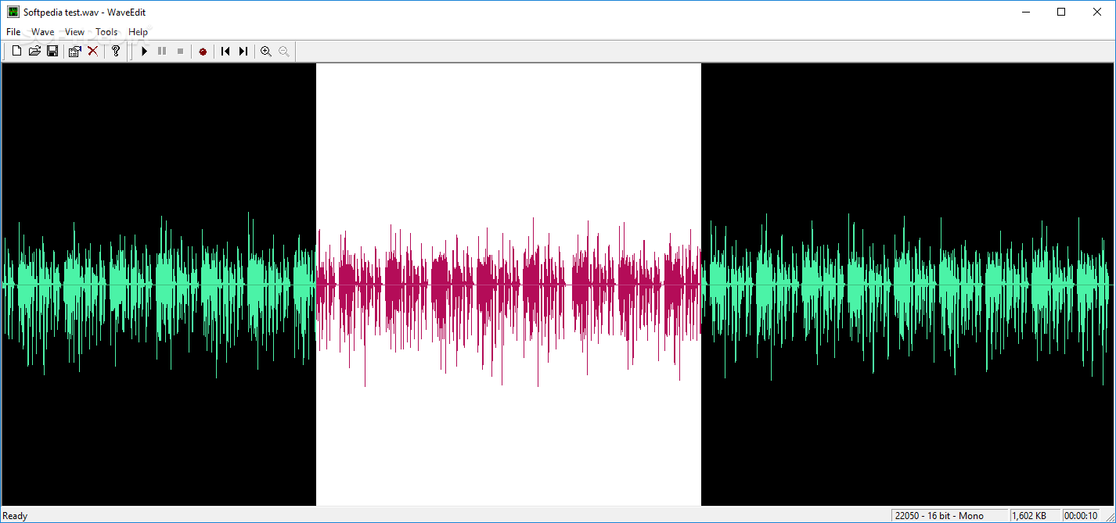Click the 00:00:10 duration status

pyautogui.click(x=1081, y=516)
